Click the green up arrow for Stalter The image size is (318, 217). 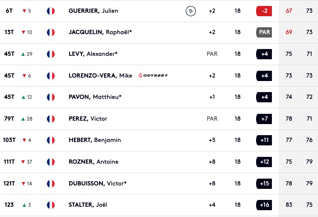[x=24, y=205]
